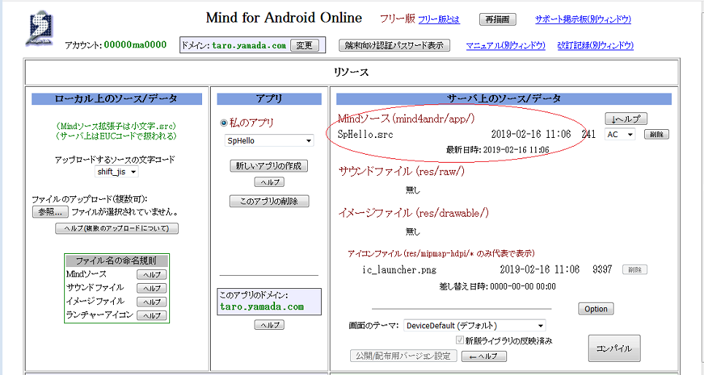Select the 私のアプリ radio button
704x375 pixels.
pyautogui.click(x=223, y=123)
